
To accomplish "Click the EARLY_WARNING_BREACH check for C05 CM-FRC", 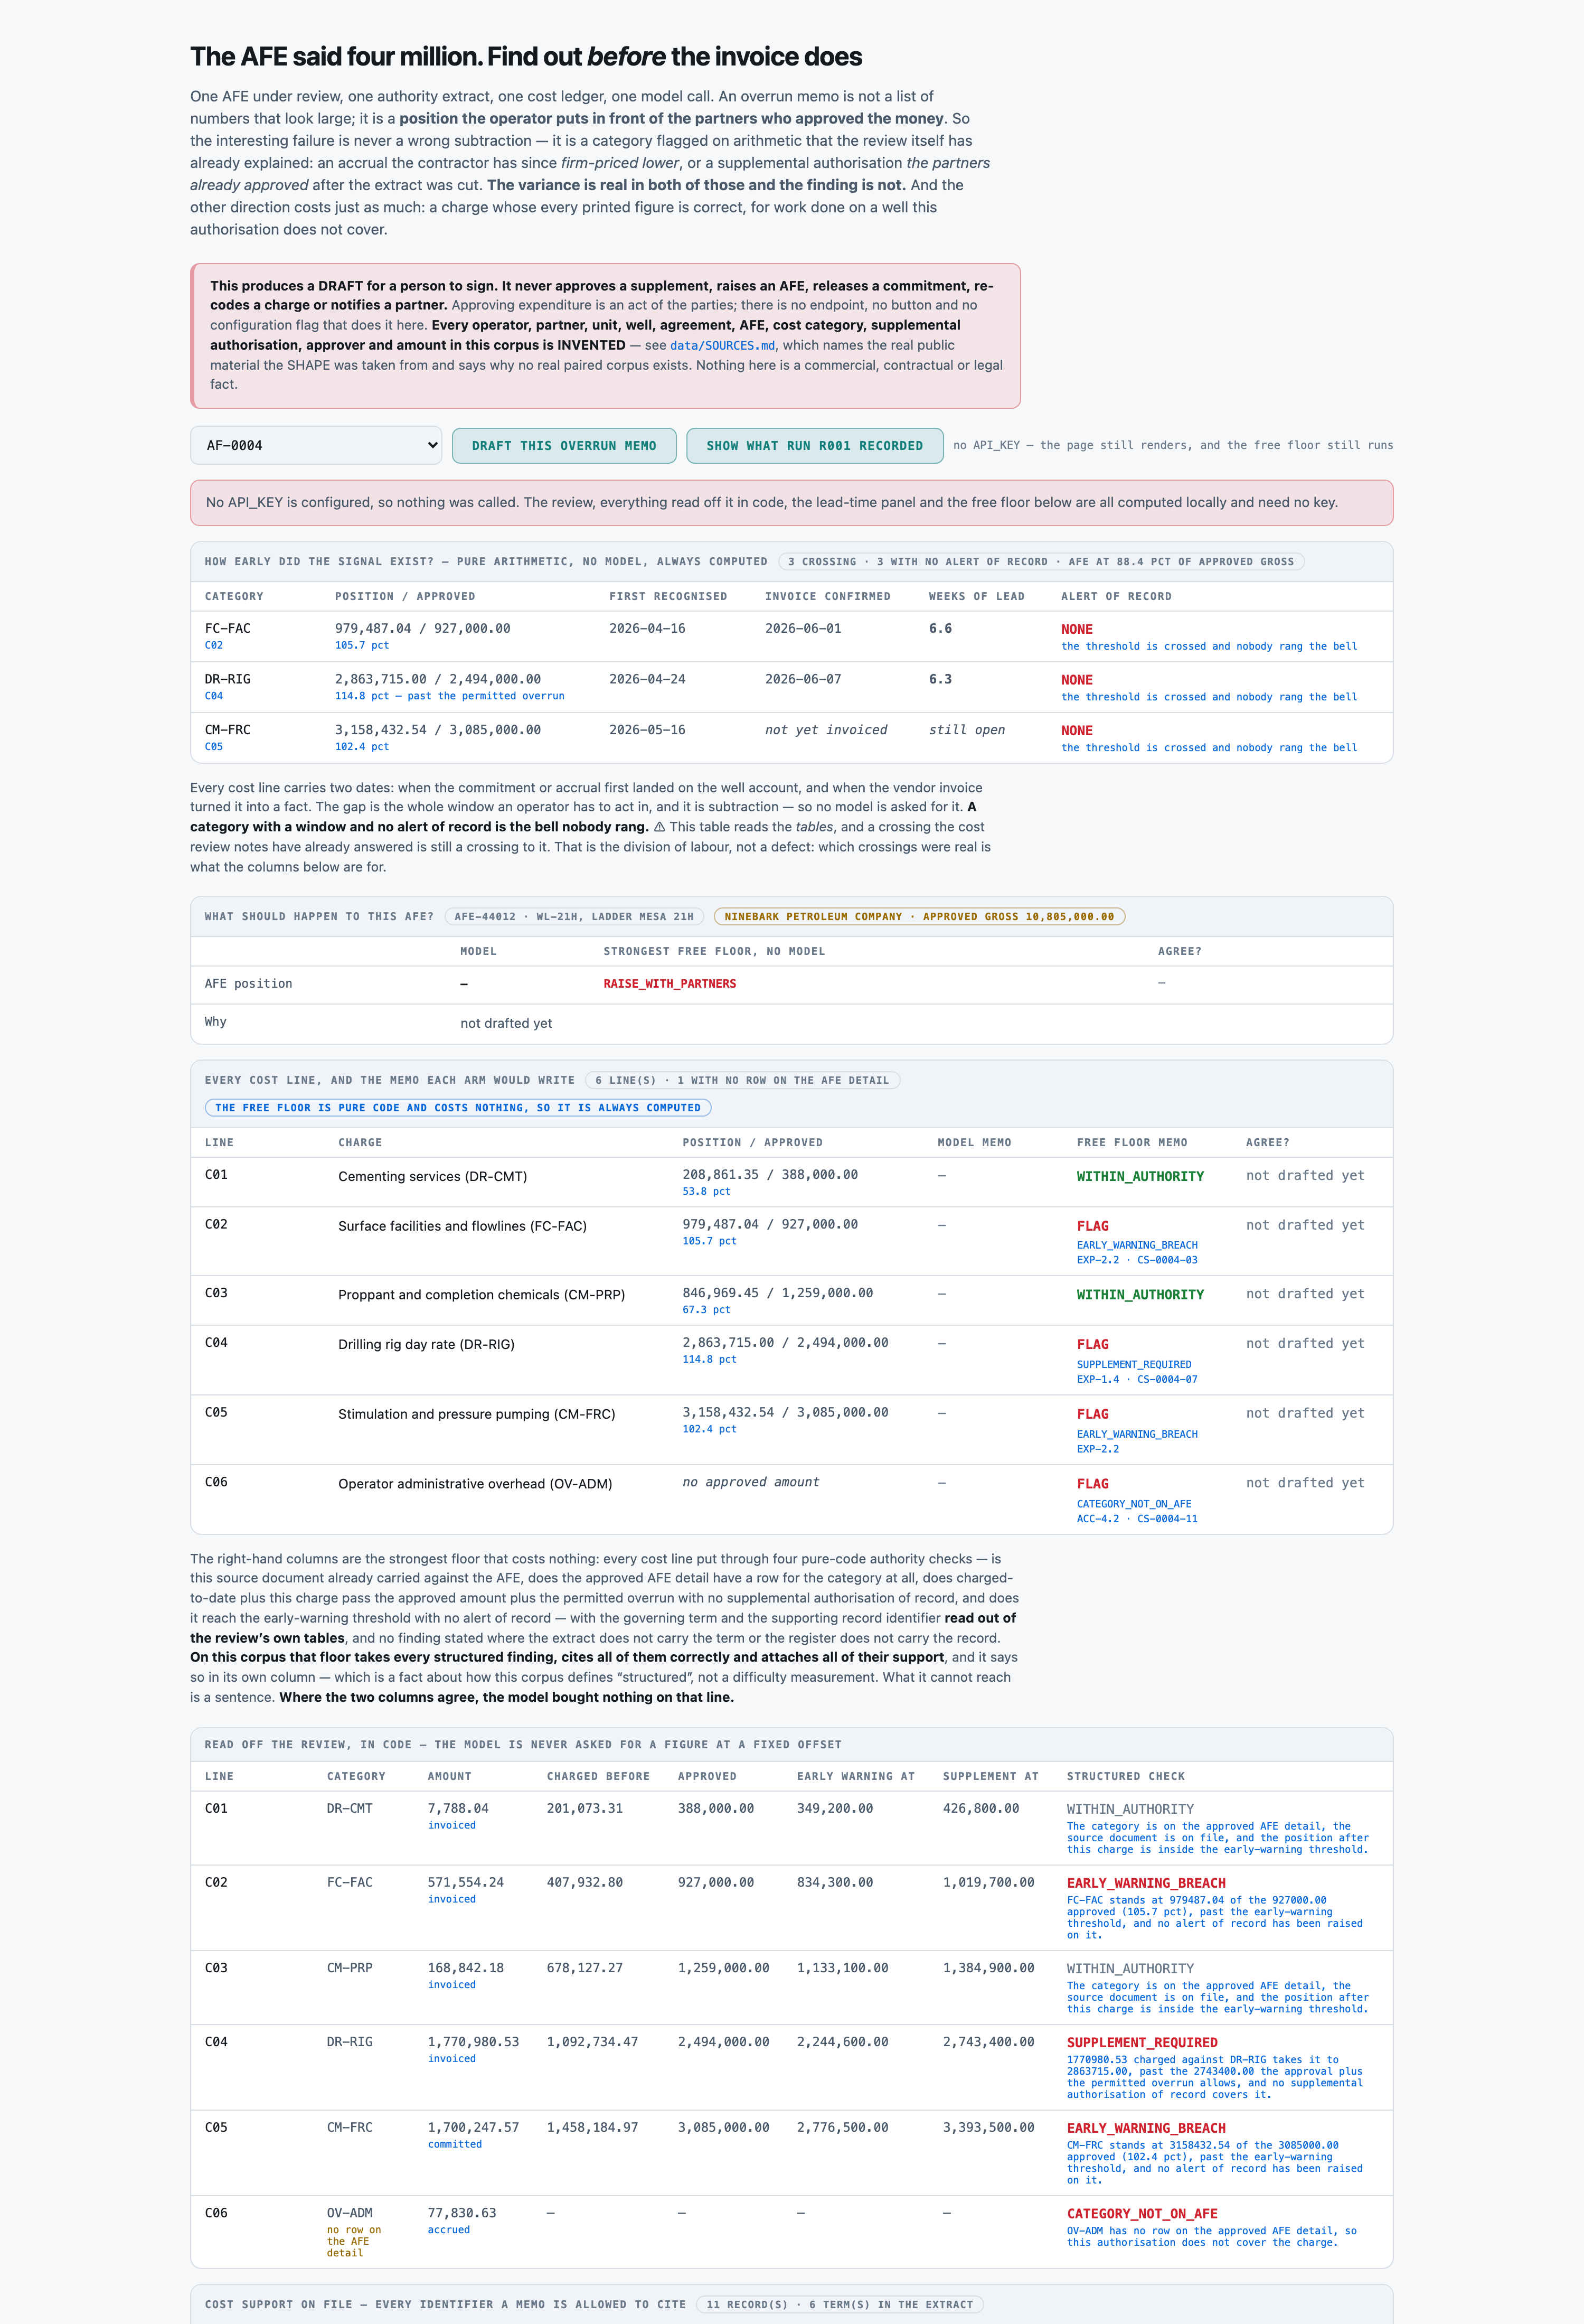I will (x=1145, y=2128).
